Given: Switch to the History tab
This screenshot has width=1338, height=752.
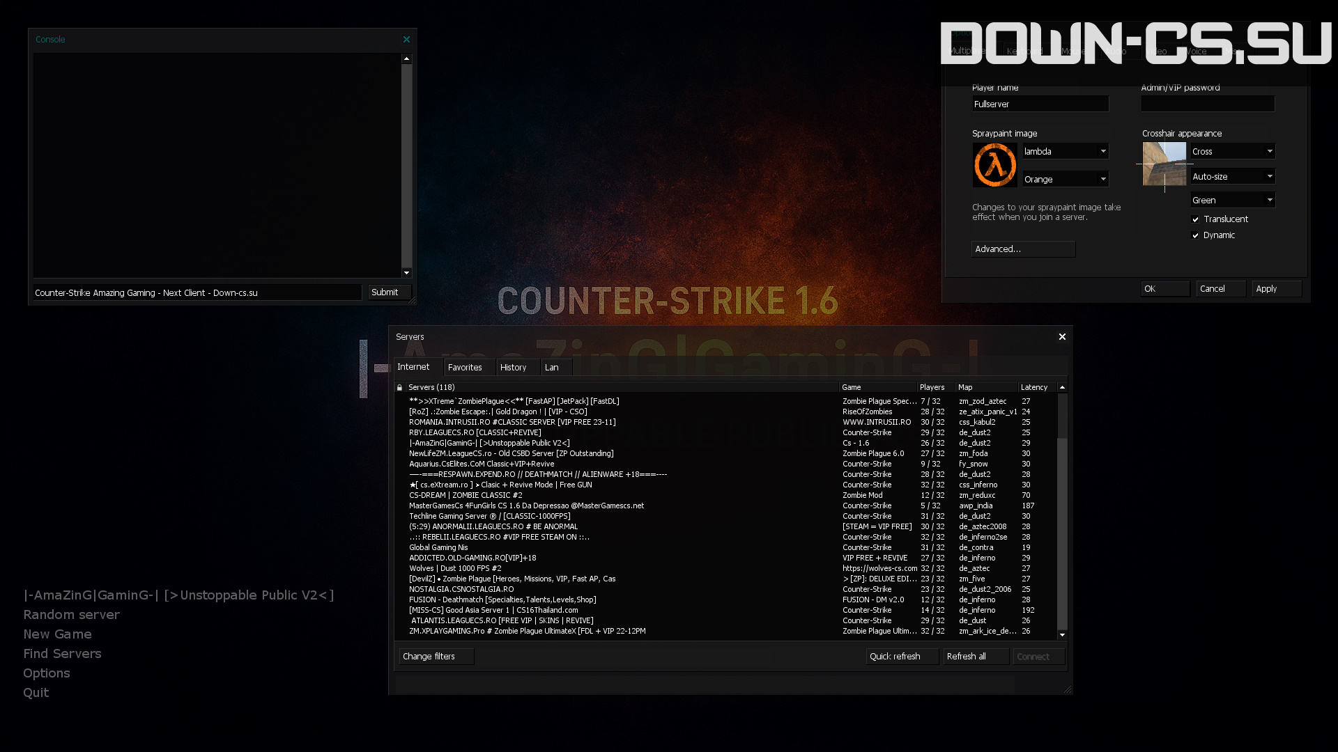Looking at the screenshot, I should click(518, 367).
